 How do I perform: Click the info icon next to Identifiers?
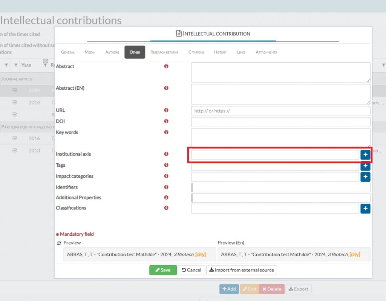pos(166,187)
